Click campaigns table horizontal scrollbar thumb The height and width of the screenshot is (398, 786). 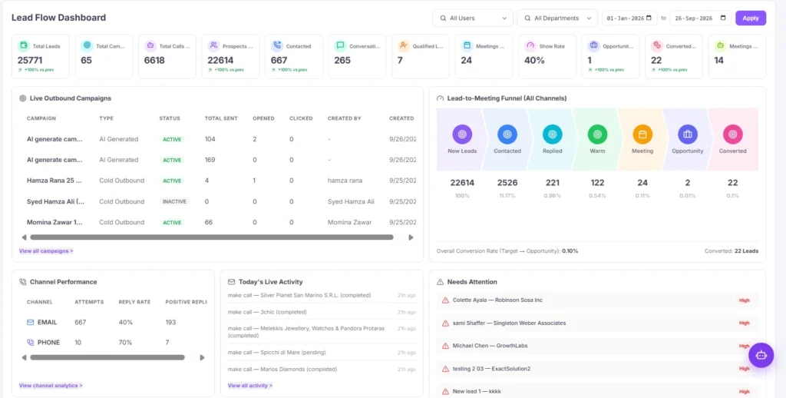(x=212, y=237)
